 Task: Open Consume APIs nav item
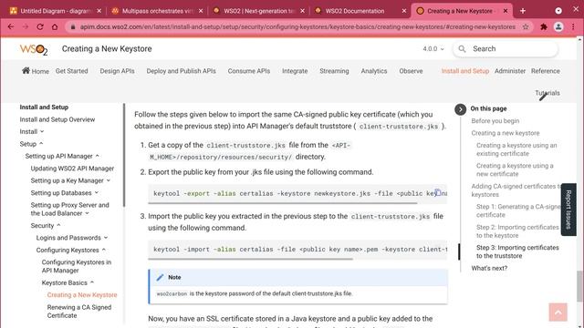pyautogui.click(x=249, y=71)
